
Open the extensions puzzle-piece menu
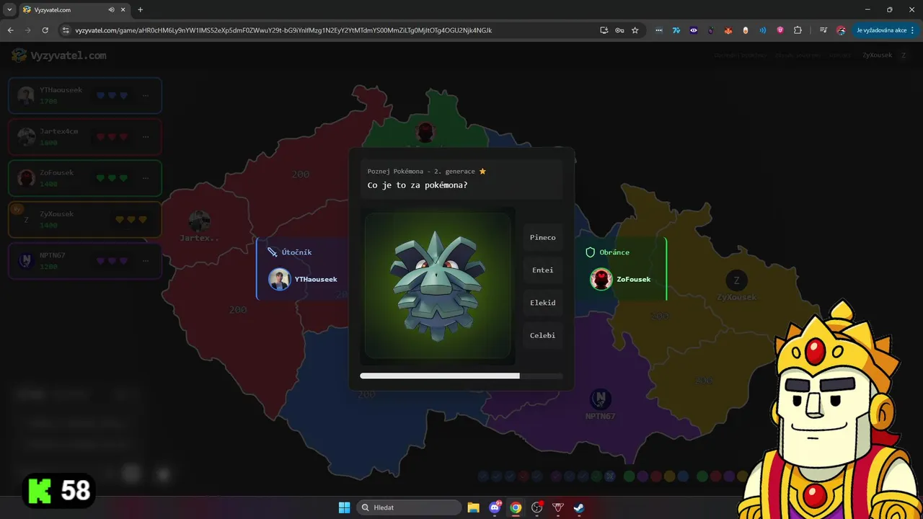click(x=798, y=30)
